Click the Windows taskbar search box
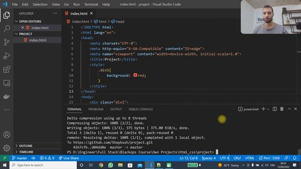The width and height of the screenshot is (301, 169). (x=43, y=165)
